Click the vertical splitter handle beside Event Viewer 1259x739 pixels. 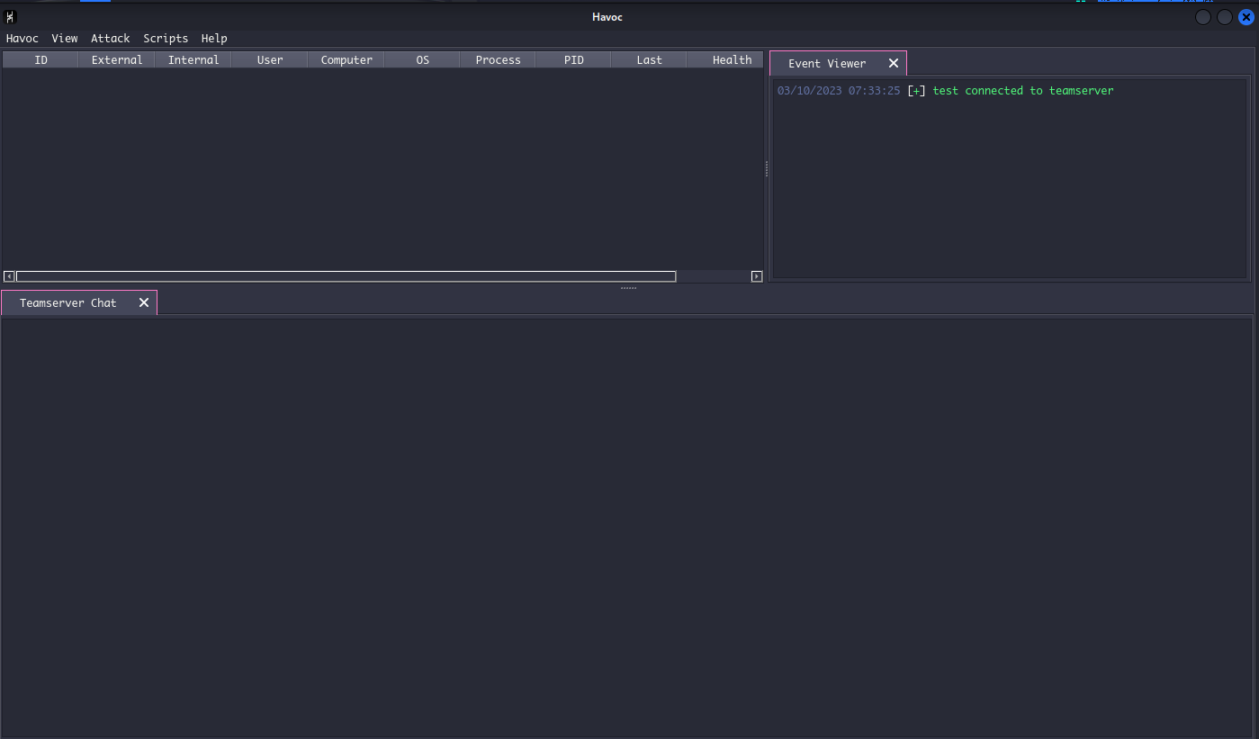pos(767,168)
